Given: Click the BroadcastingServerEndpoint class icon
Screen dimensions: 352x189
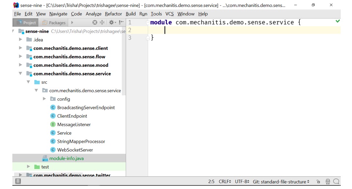Looking at the screenshot, I should pyautogui.click(x=53, y=107).
